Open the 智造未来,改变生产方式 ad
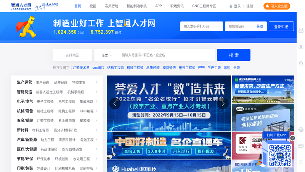This screenshot has height=172, width=305. click(x=263, y=89)
